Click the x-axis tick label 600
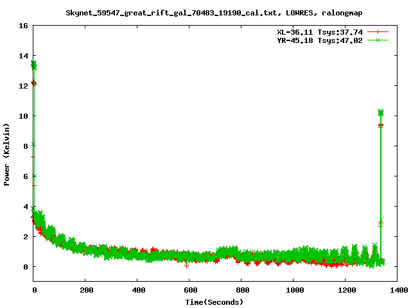 [x=190, y=290]
